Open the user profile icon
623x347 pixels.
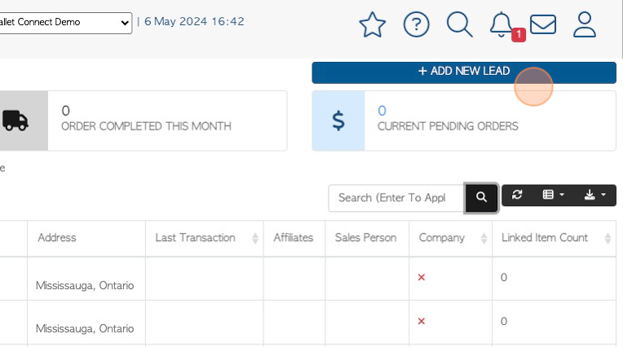point(585,24)
